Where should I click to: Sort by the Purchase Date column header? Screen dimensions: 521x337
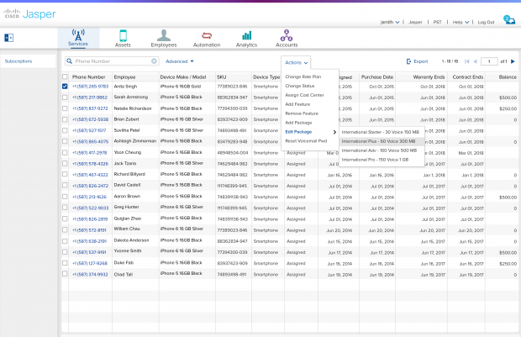tap(377, 76)
